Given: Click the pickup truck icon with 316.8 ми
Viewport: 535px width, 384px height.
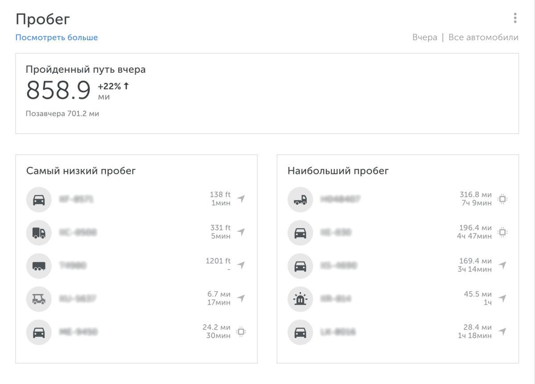Looking at the screenshot, I should [x=300, y=199].
